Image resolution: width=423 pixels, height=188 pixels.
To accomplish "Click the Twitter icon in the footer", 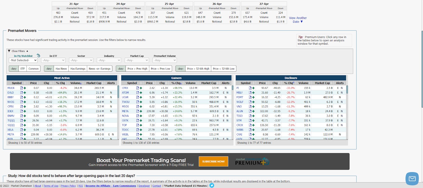I will [212, 186].
